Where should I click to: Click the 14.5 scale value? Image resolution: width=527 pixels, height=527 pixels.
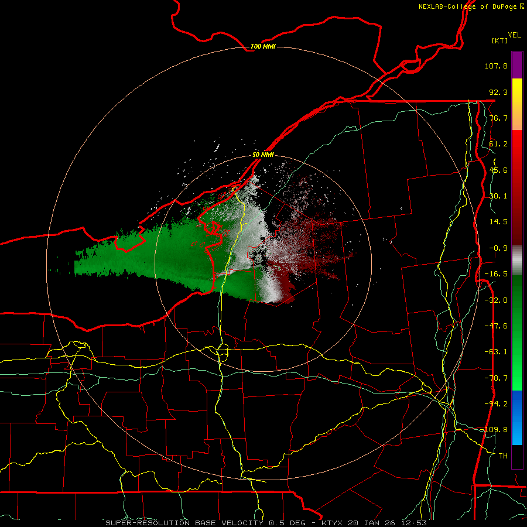[x=498, y=222]
